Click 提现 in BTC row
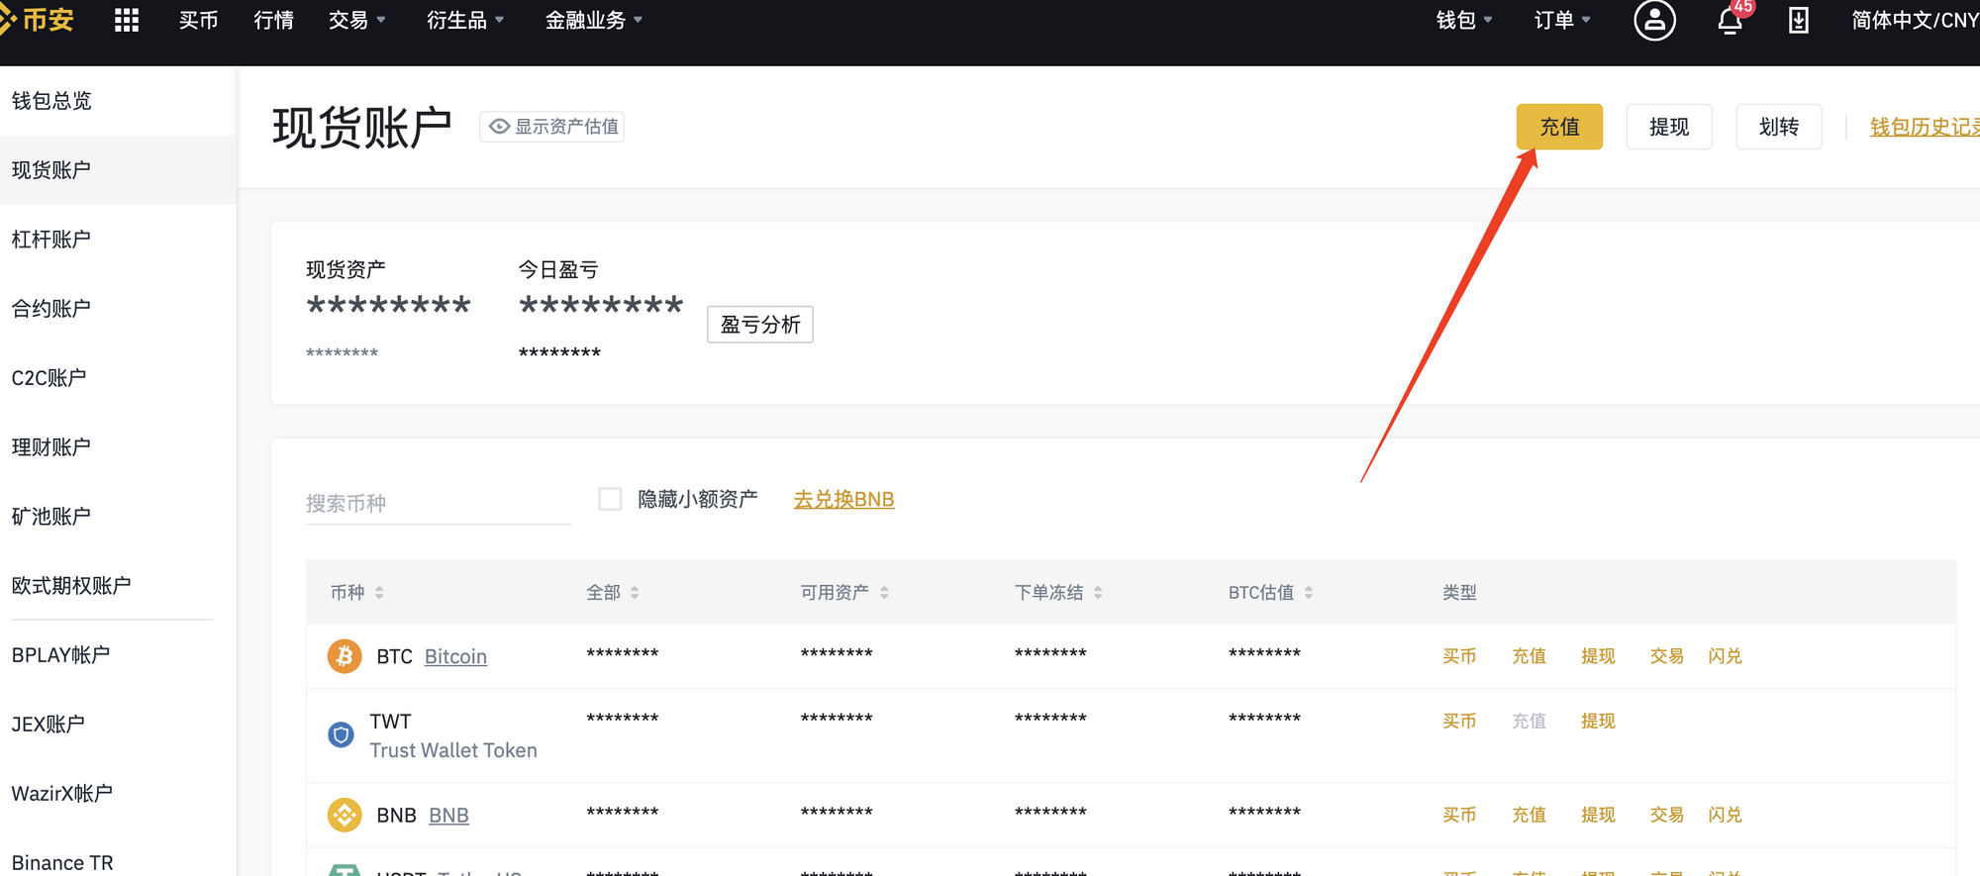Screen dimensions: 1980x876 (1598, 656)
